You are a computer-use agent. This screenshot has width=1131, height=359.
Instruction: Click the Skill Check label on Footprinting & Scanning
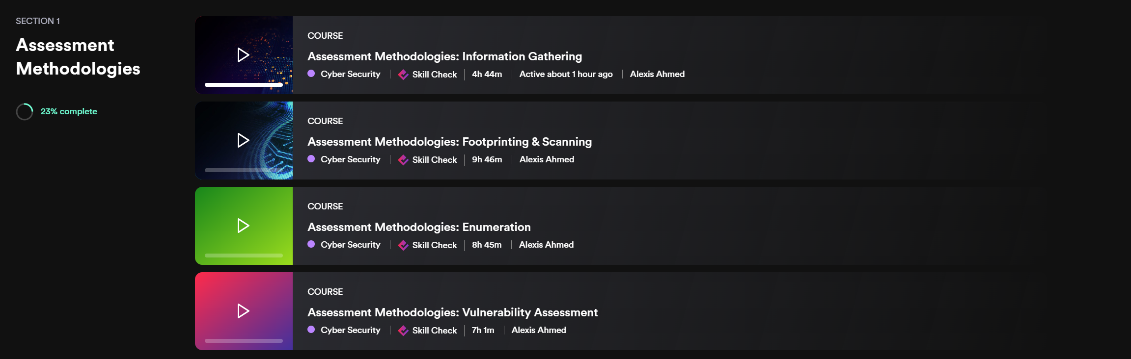click(434, 159)
